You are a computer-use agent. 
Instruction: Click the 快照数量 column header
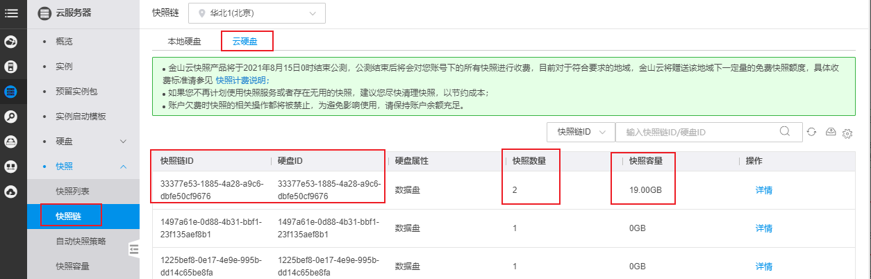tap(529, 161)
